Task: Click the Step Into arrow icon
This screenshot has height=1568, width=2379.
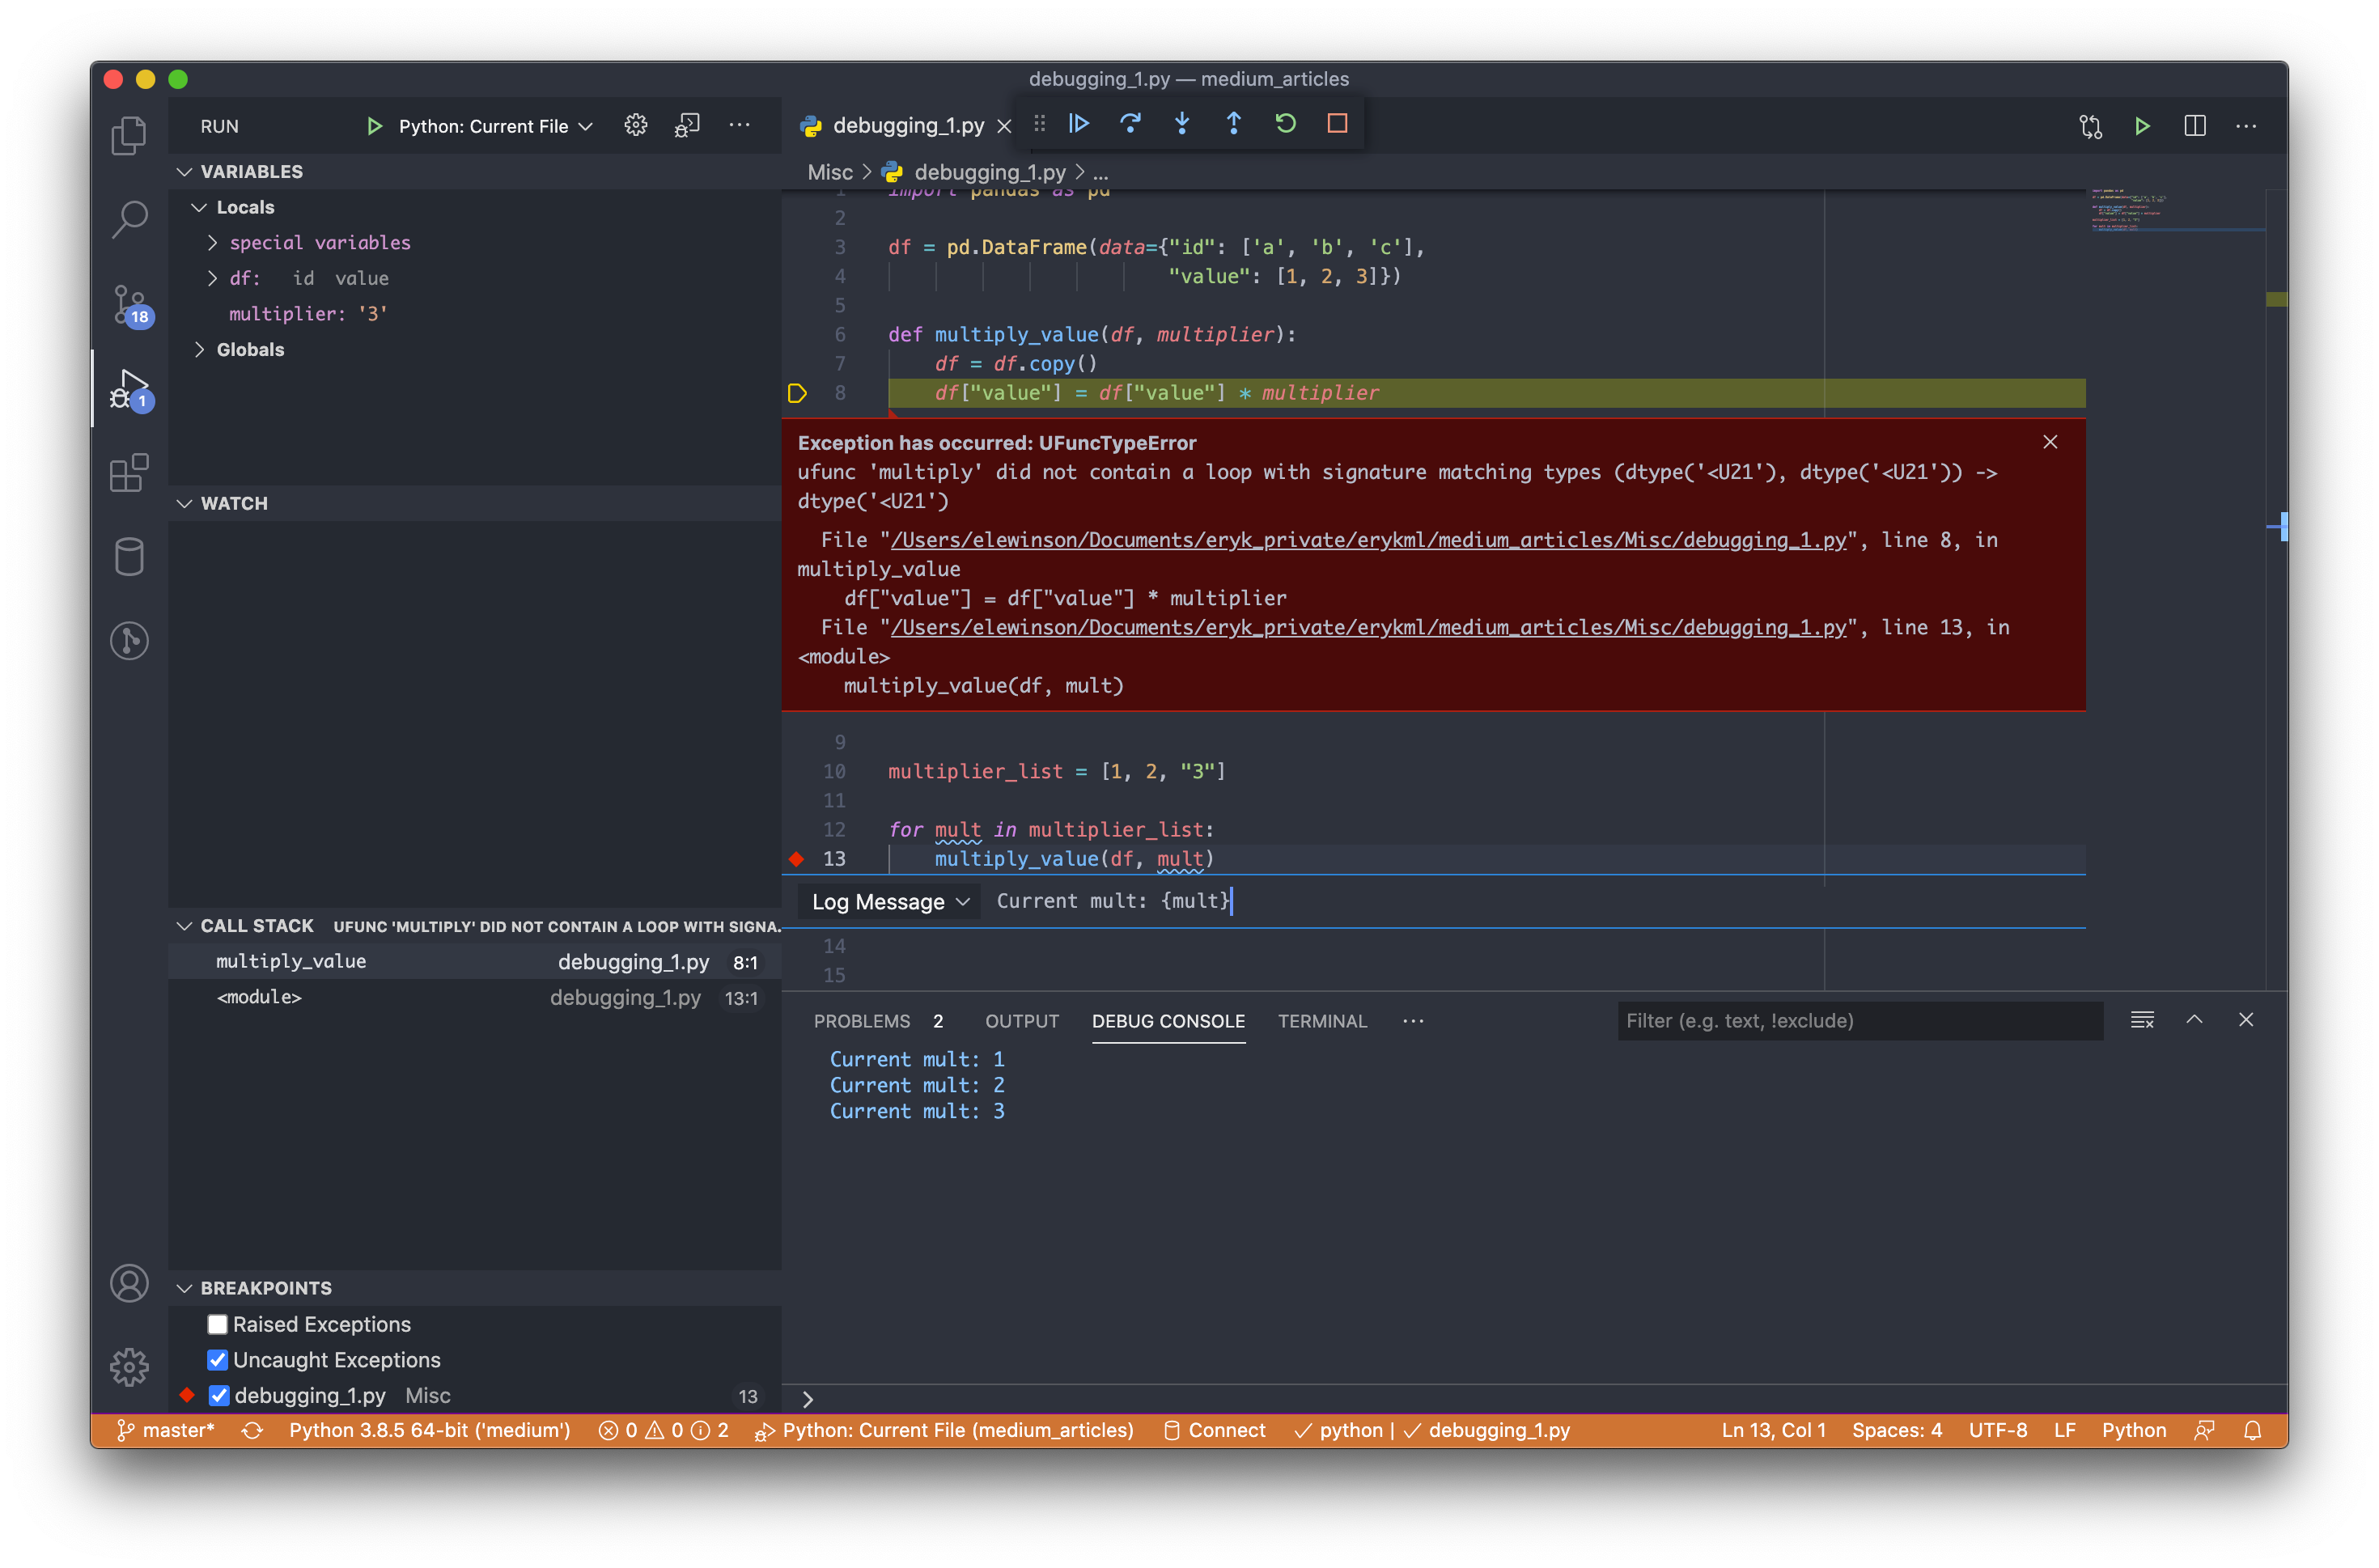Action: click(1182, 124)
